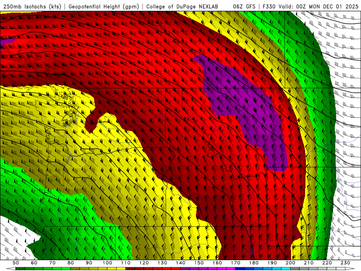361x271 pixels.
Task: Click the 100 label on the color scale
Action: pyautogui.click(x=107, y=263)
